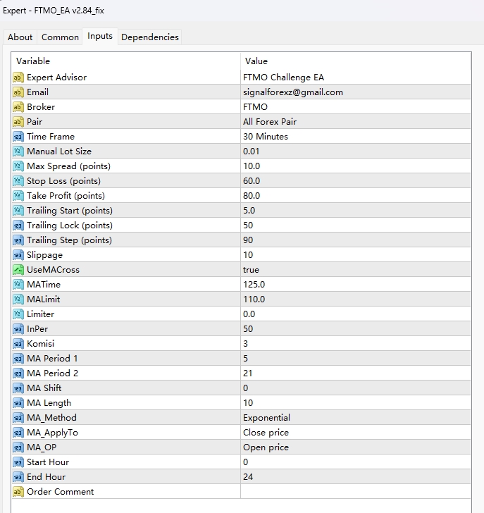Open the About tab
Image resolution: width=484 pixels, height=513 pixels.
click(20, 37)
